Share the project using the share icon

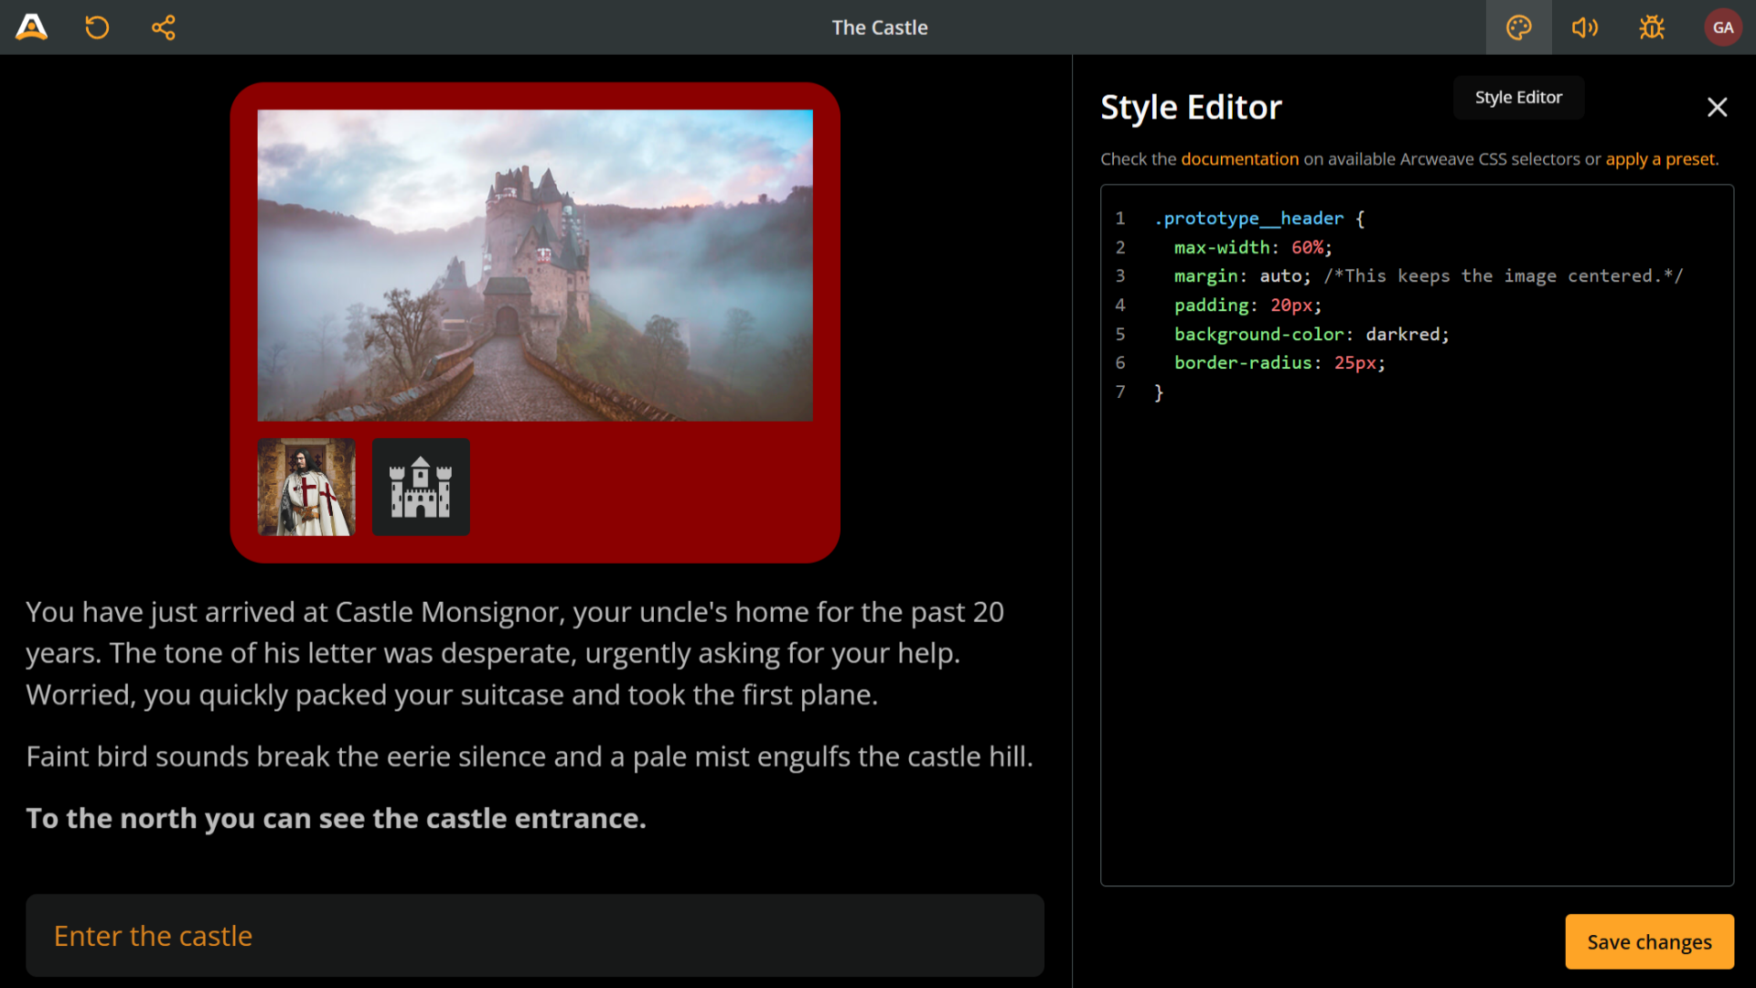163,27
